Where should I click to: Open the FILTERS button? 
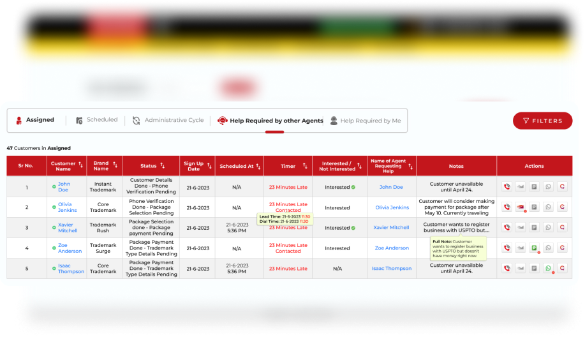542,121
